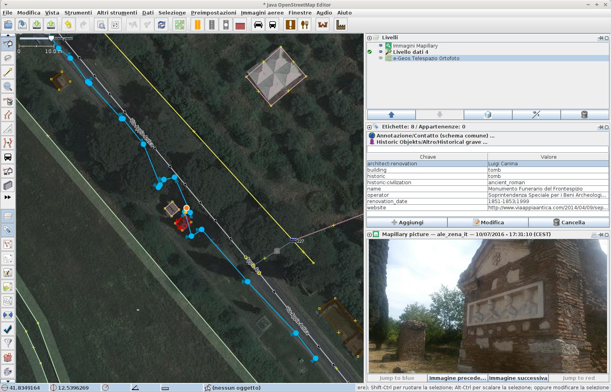The height and width of the screenshot is (392, 611).
Task: Click the Immagine successiva button
Action: (x=518, y=378)
